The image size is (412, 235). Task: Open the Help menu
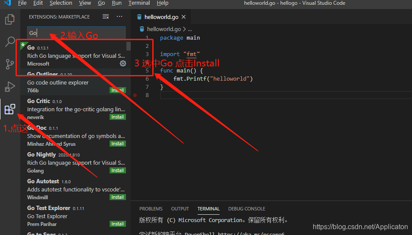[163, 3]
